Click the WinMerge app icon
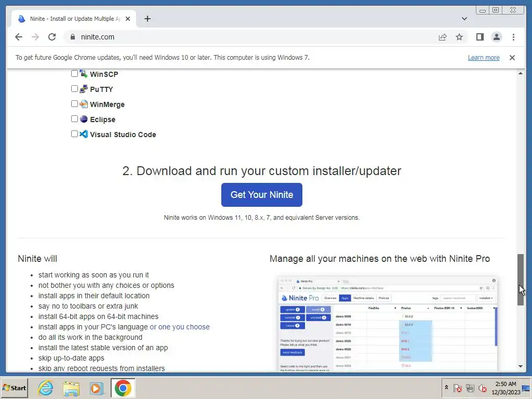 point(84,104)
